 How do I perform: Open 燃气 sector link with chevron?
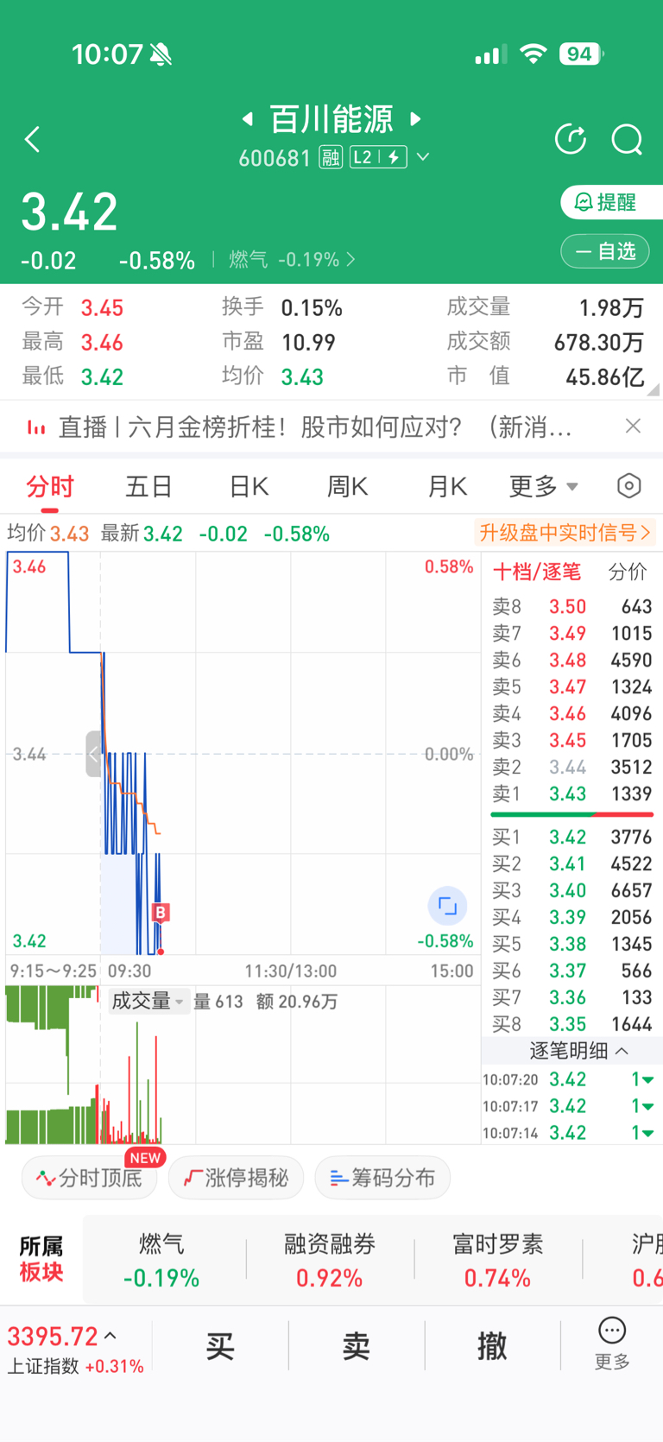pyautogui.click(x=292, y=259)
